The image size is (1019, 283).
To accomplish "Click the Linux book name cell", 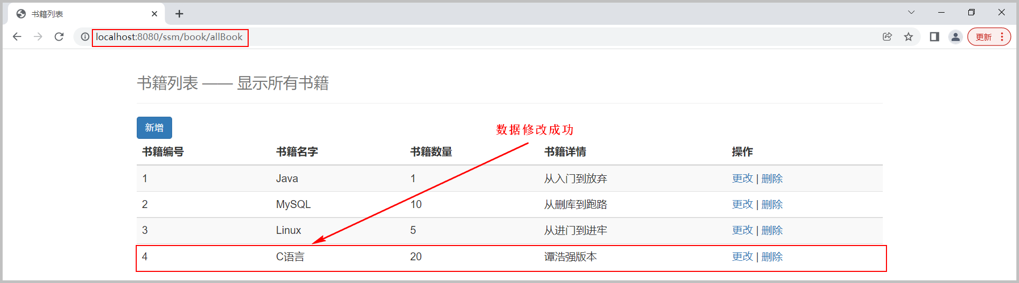I will tap(288, 230).
